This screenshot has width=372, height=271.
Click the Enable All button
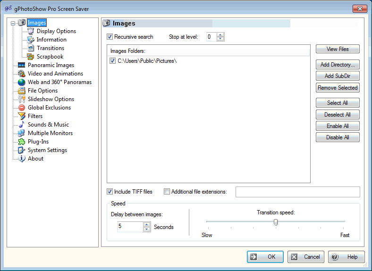[x=338, y=126]
